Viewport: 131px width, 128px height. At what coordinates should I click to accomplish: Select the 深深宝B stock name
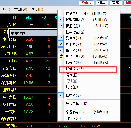coord(9,68)
